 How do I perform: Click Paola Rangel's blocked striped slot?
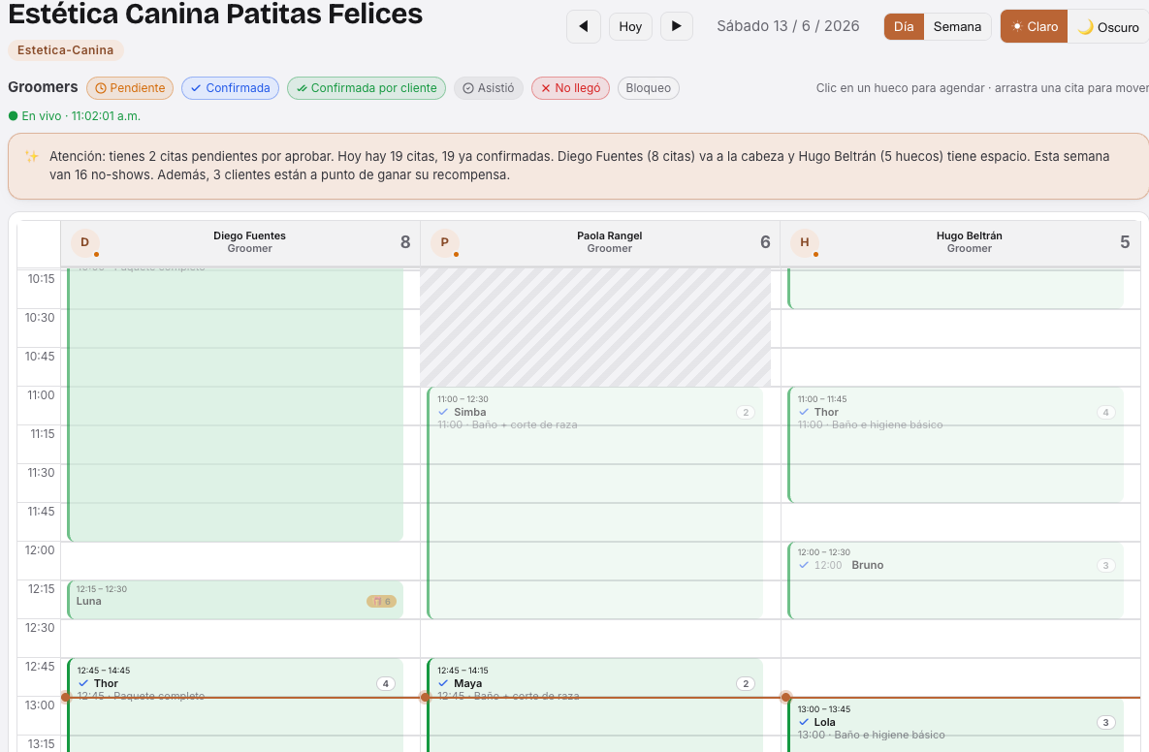pyautogui.click(x=595, y=327)
